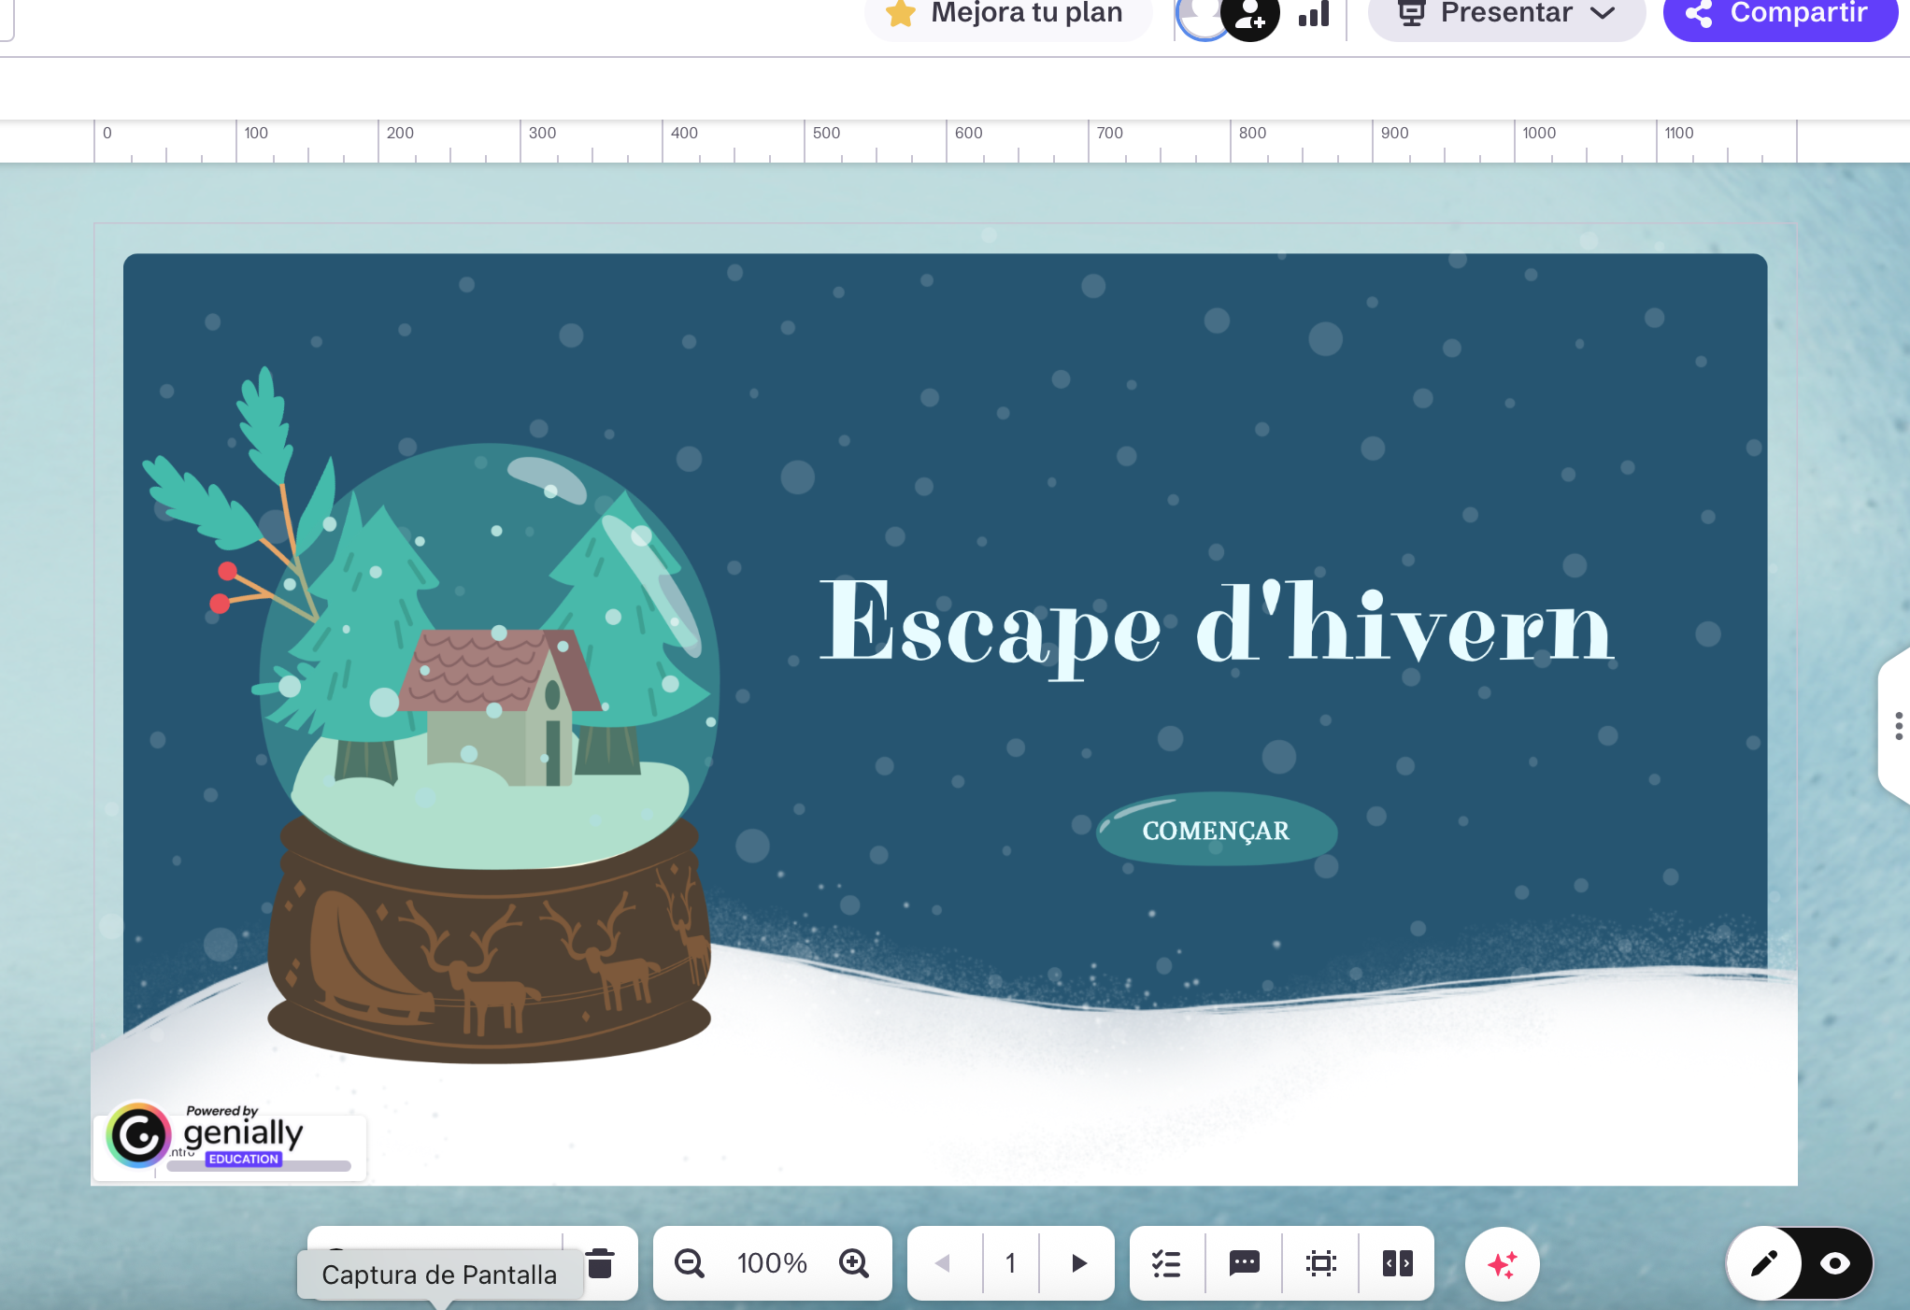This screenshot has width=1910, height=1310.
Task: Go to the next page arrow
Action: (x=1078, y=1263)
